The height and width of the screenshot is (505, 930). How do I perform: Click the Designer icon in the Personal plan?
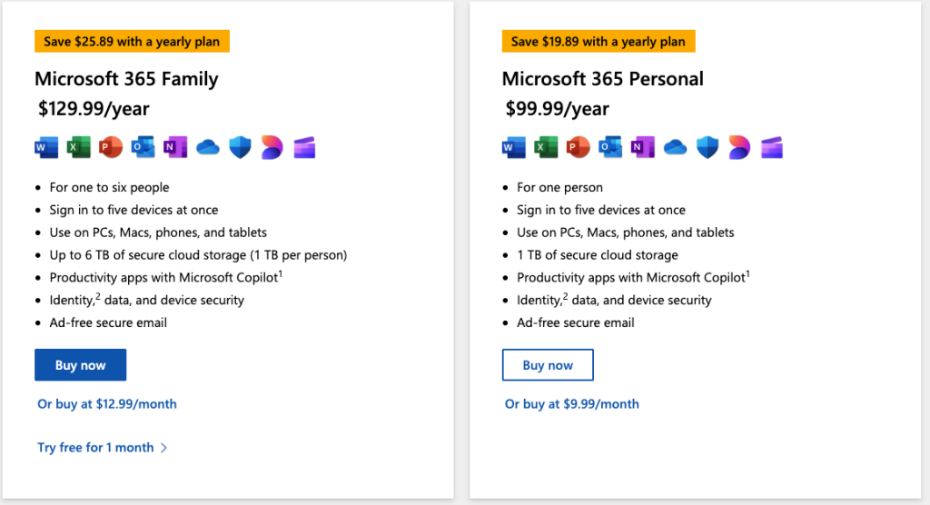point(739,147)
